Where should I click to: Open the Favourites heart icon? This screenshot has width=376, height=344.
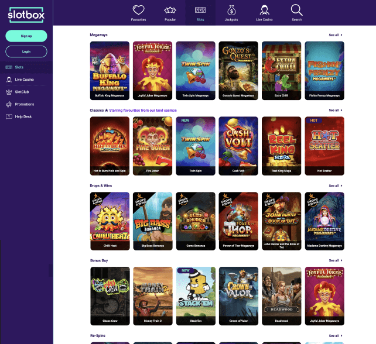click(x=138, y=11)
